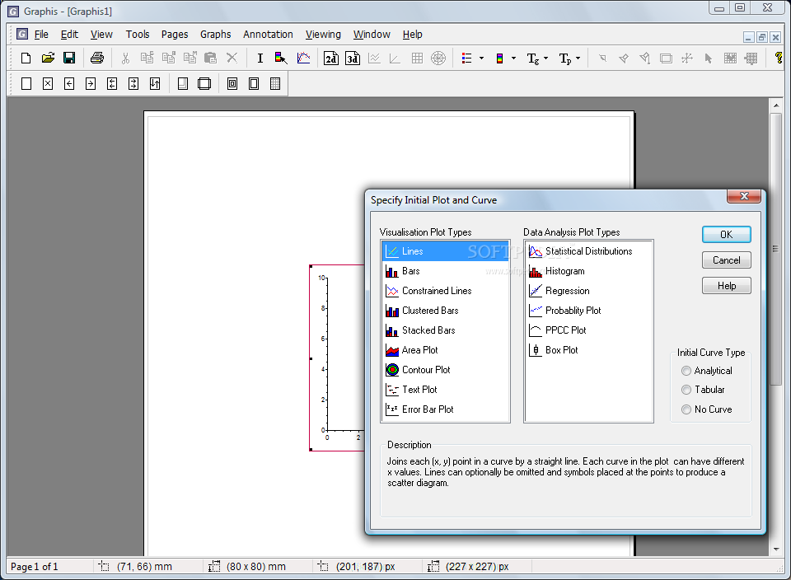
Task: Click the Graphis document icon in menu bar
Action: tap(21, 34)
